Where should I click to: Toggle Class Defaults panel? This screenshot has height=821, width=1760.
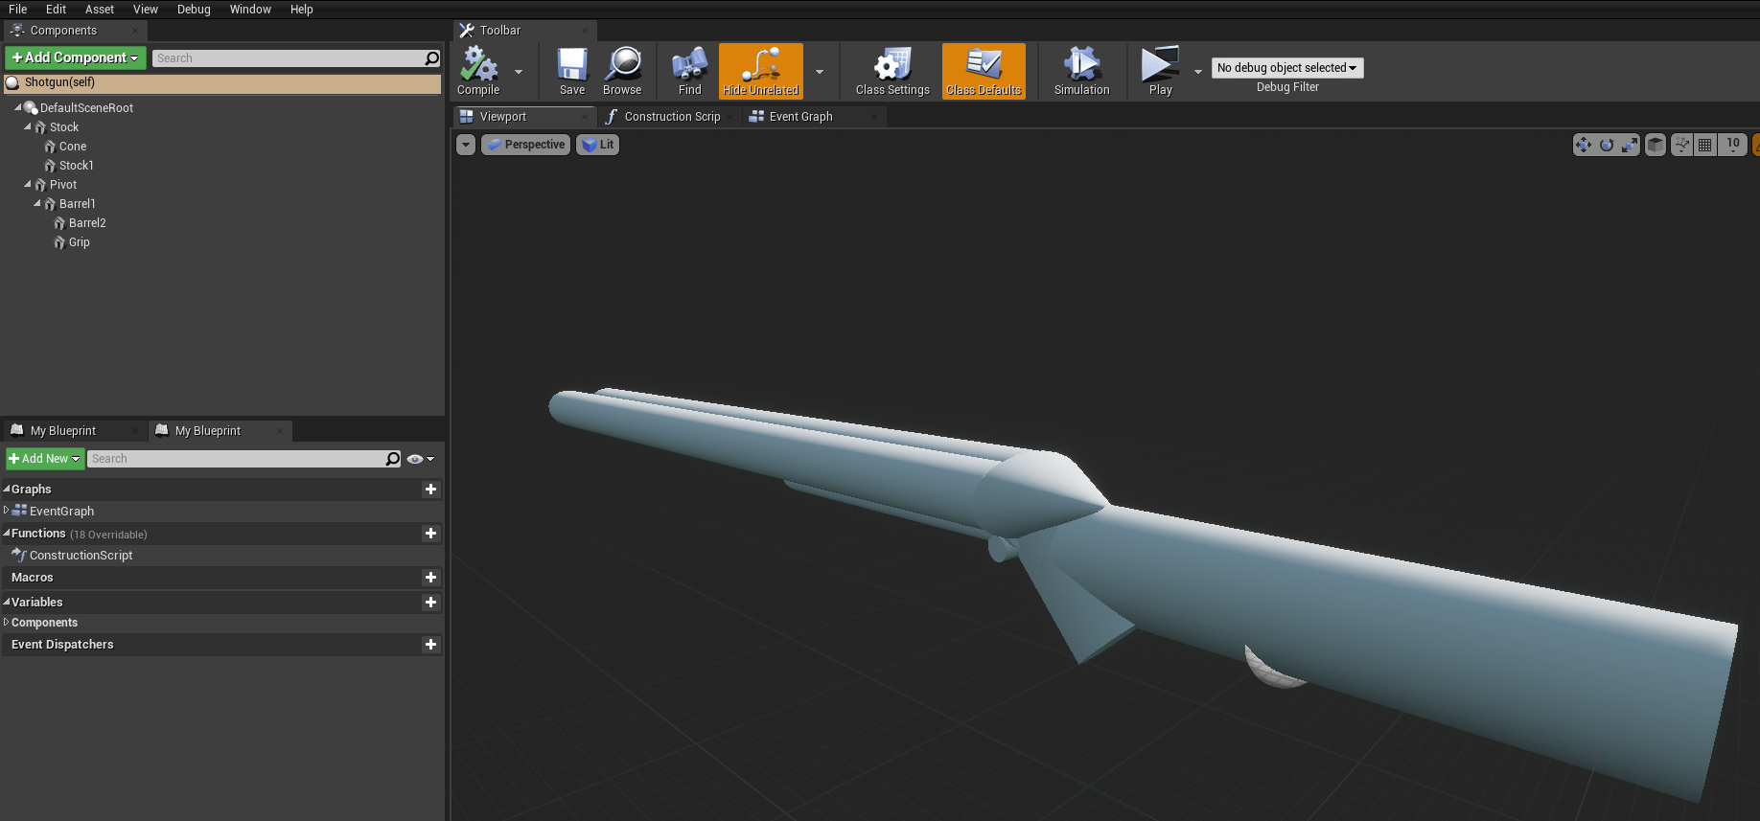point(984,71)
